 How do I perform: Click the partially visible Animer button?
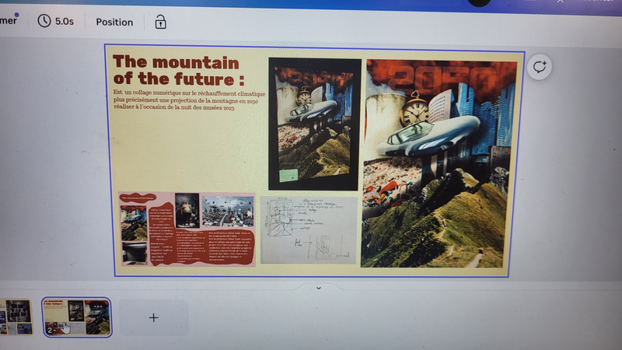tap(9, 21)
